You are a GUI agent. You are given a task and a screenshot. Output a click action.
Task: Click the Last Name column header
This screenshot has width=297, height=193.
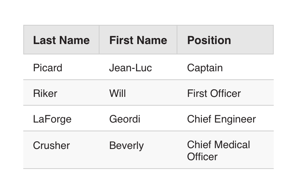61,40
